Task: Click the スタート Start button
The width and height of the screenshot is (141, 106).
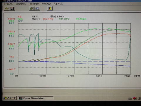Action: [10, 98]
